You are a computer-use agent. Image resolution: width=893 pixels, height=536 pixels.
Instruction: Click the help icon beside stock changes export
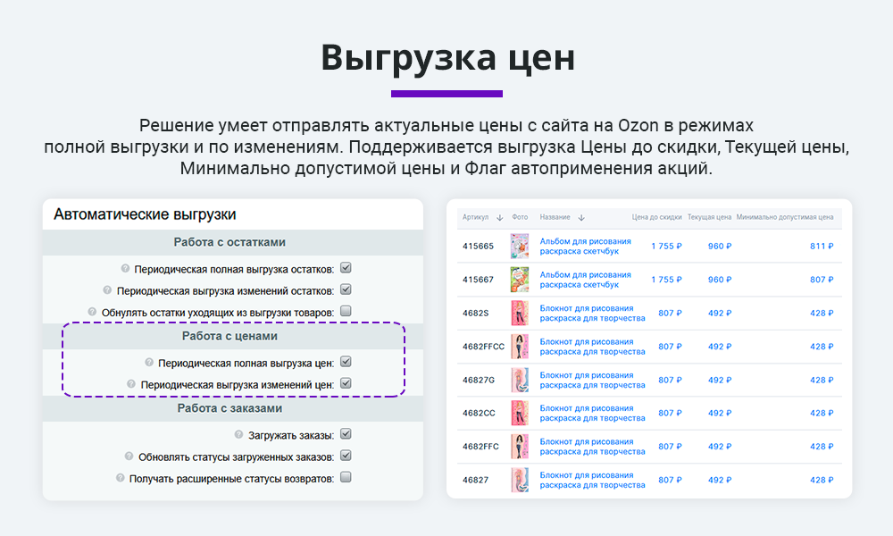[x=105, y=289]
